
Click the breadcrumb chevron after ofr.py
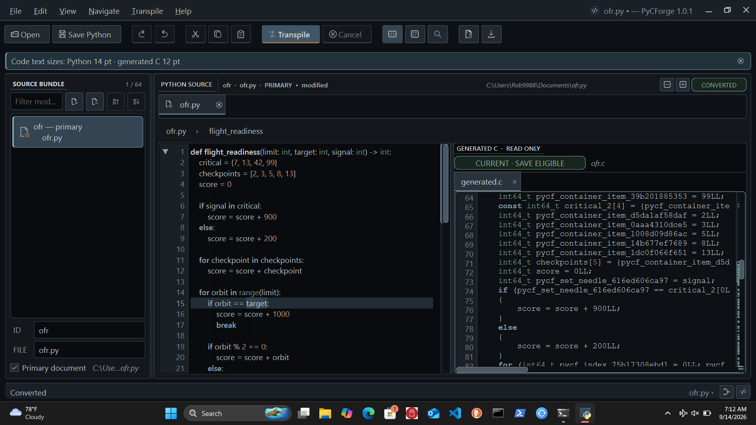197,131
